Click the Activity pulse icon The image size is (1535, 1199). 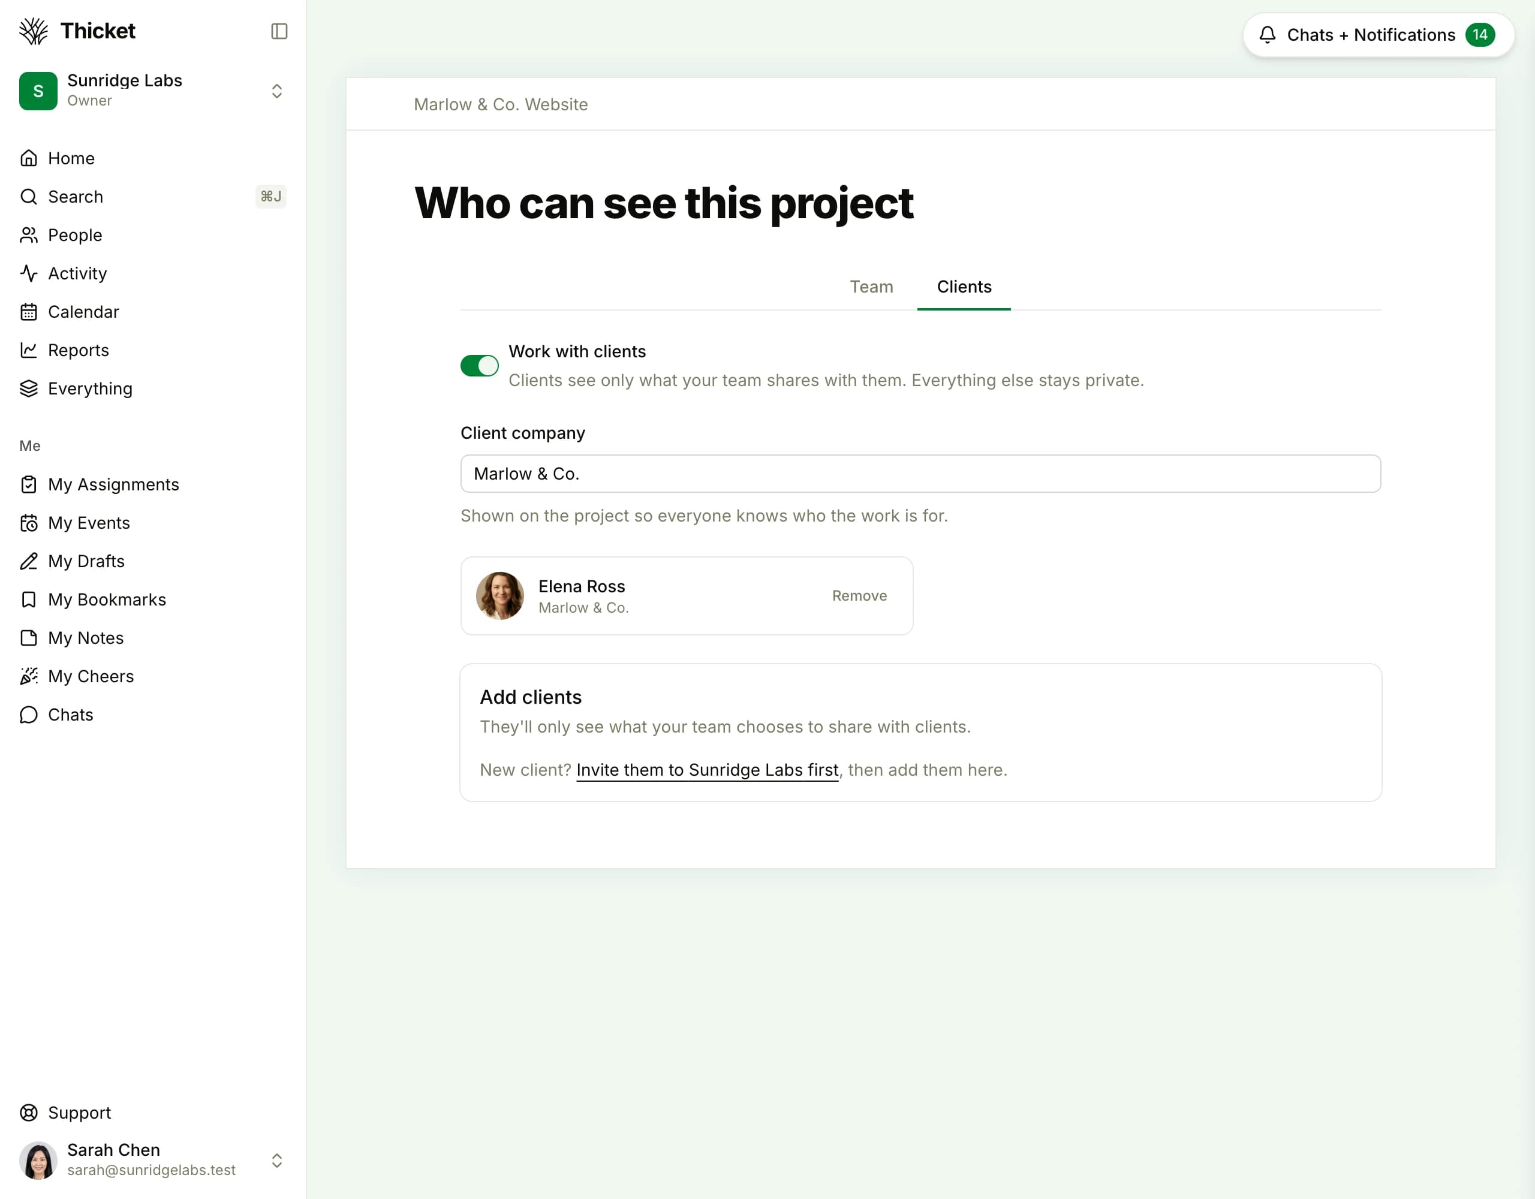point(29,273)
